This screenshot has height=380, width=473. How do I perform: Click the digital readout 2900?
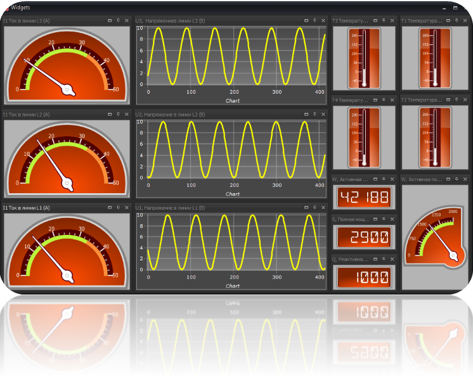pyautogui.click(x=364, y=237)
